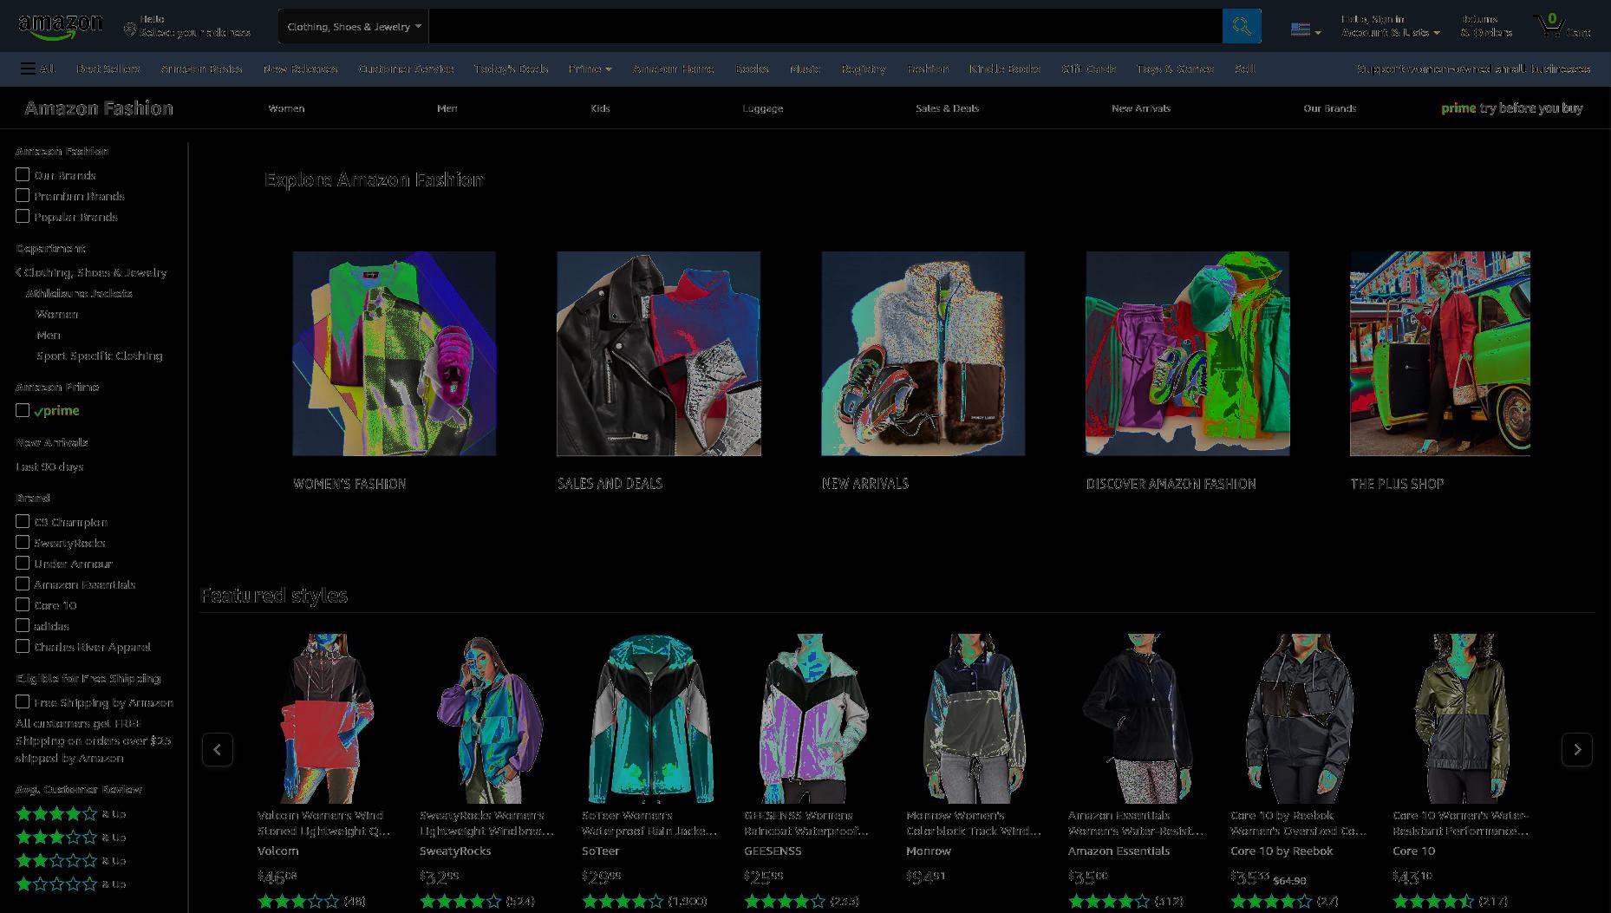Check the Amazon Essentials brand box

coord(23,584)
